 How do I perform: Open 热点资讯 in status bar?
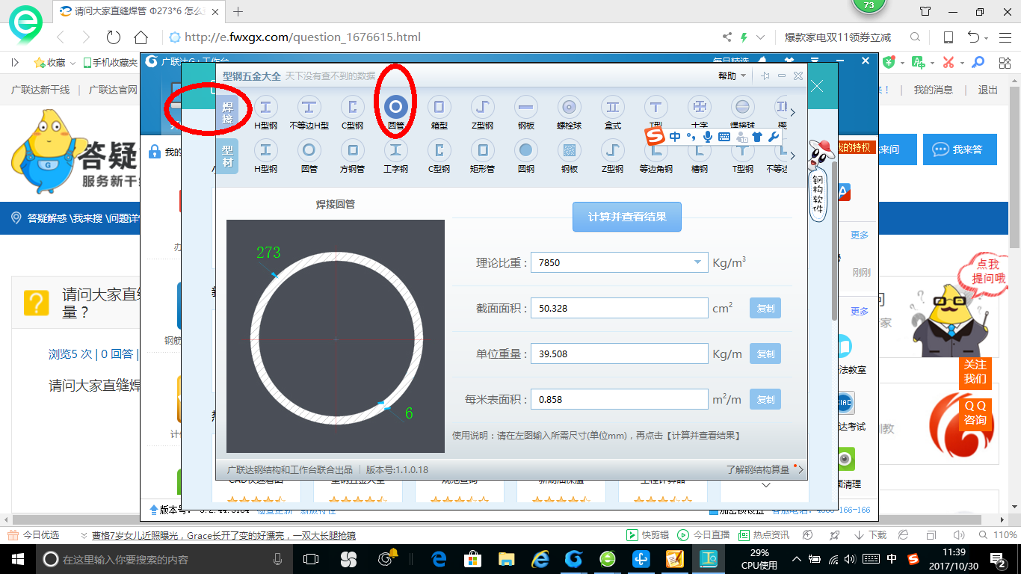tap(763, 535)
